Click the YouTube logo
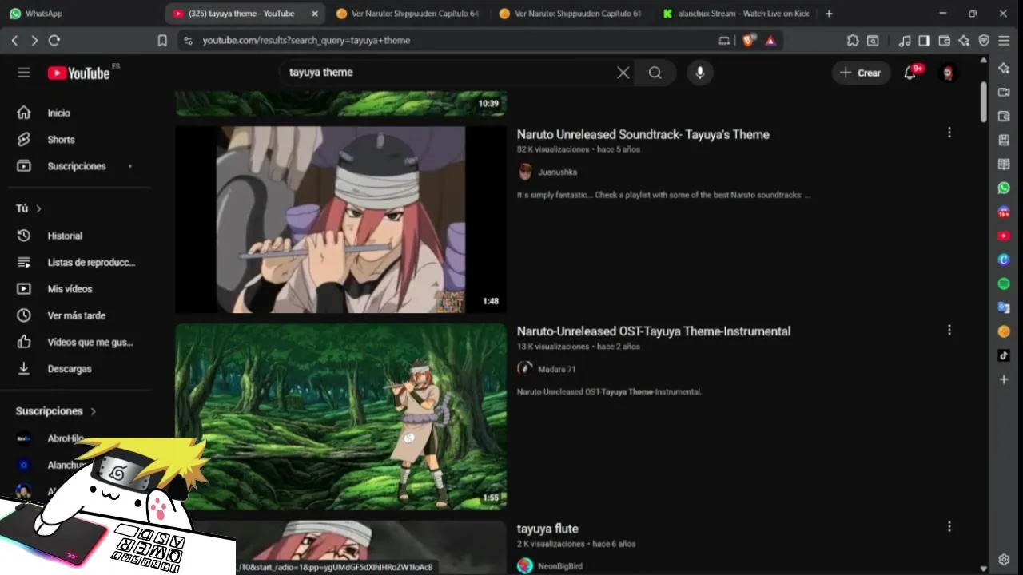The image size is (1023, 575). point(78,73)
